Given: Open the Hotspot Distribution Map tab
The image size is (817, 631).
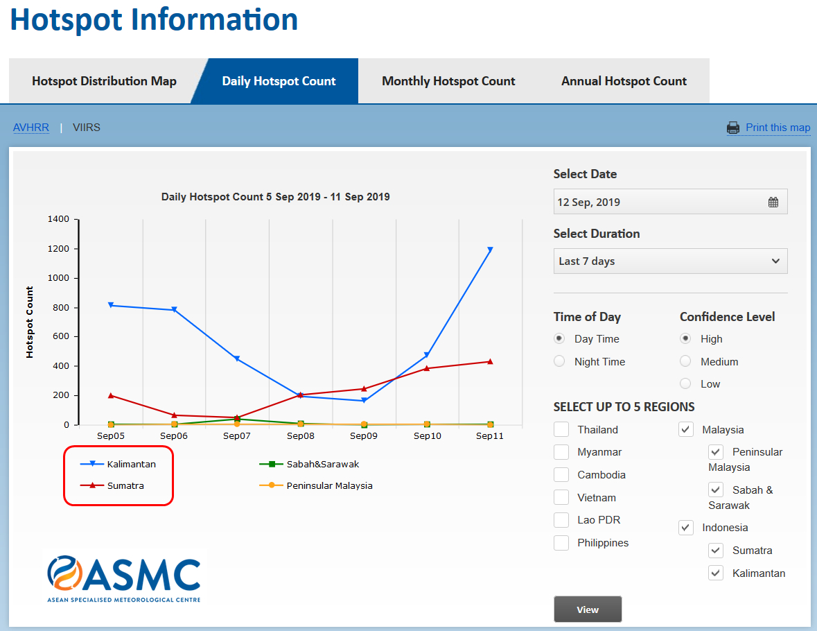Looking at the screenshot, I should pos(104,81).
